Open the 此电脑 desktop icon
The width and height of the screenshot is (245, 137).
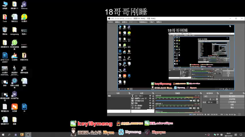[5, 5]
